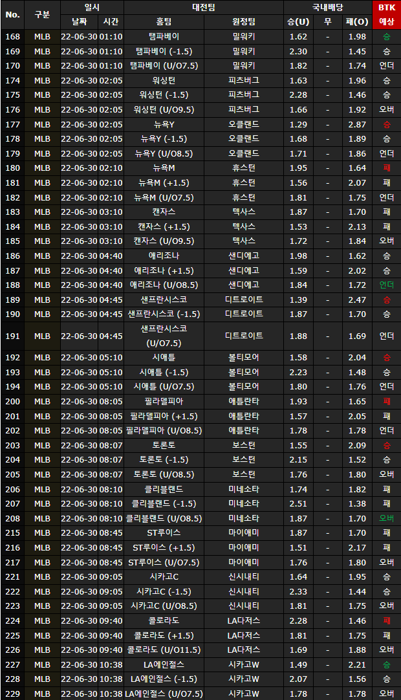
Task: Click time 08:07 in row 203
Action: pyautogui.click(x=111, y=446)
